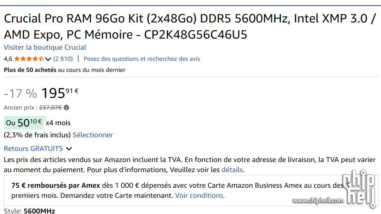Image resolution: width=381 pixels, height=214 pixels.
Task: Open the Retours GRATUITS link
Action: 33,148
